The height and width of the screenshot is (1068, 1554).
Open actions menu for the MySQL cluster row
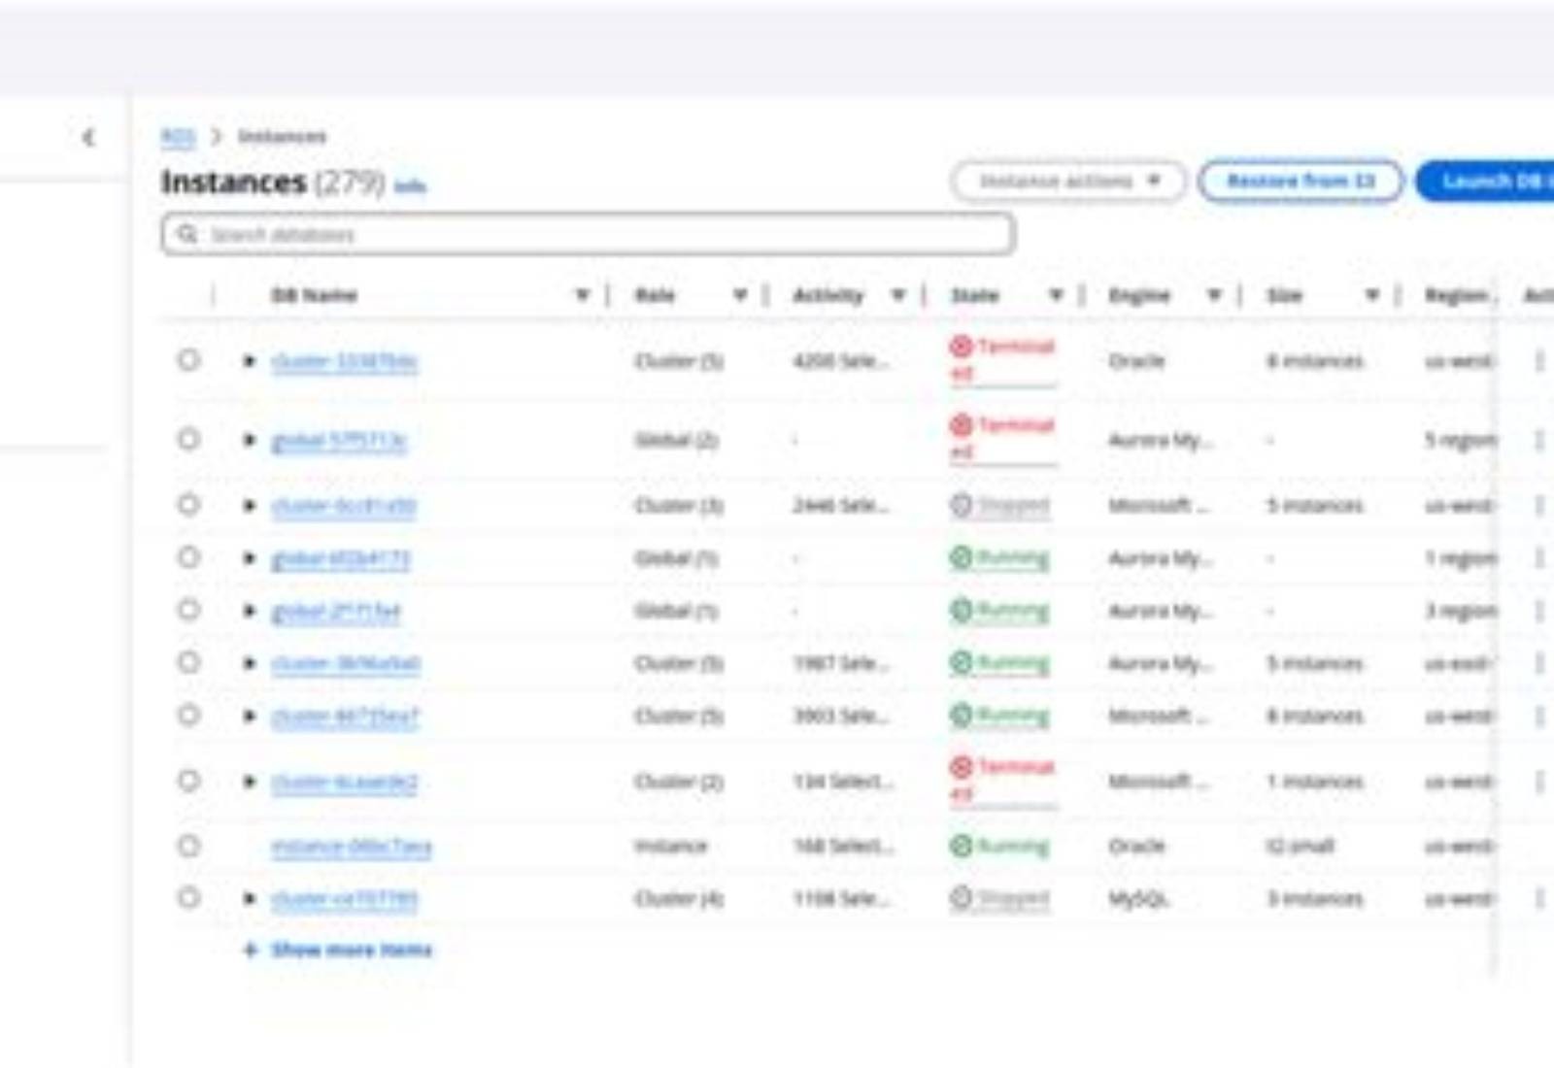click(1539, 898)
